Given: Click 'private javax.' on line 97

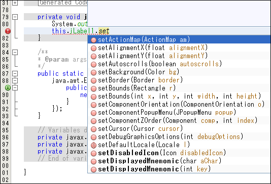Looking at the screenshot, I should [x=62, y=145].
